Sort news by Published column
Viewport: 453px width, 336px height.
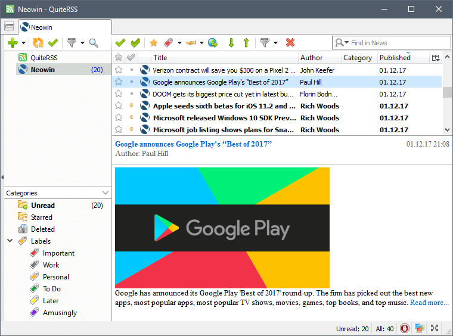pos(404,57)
